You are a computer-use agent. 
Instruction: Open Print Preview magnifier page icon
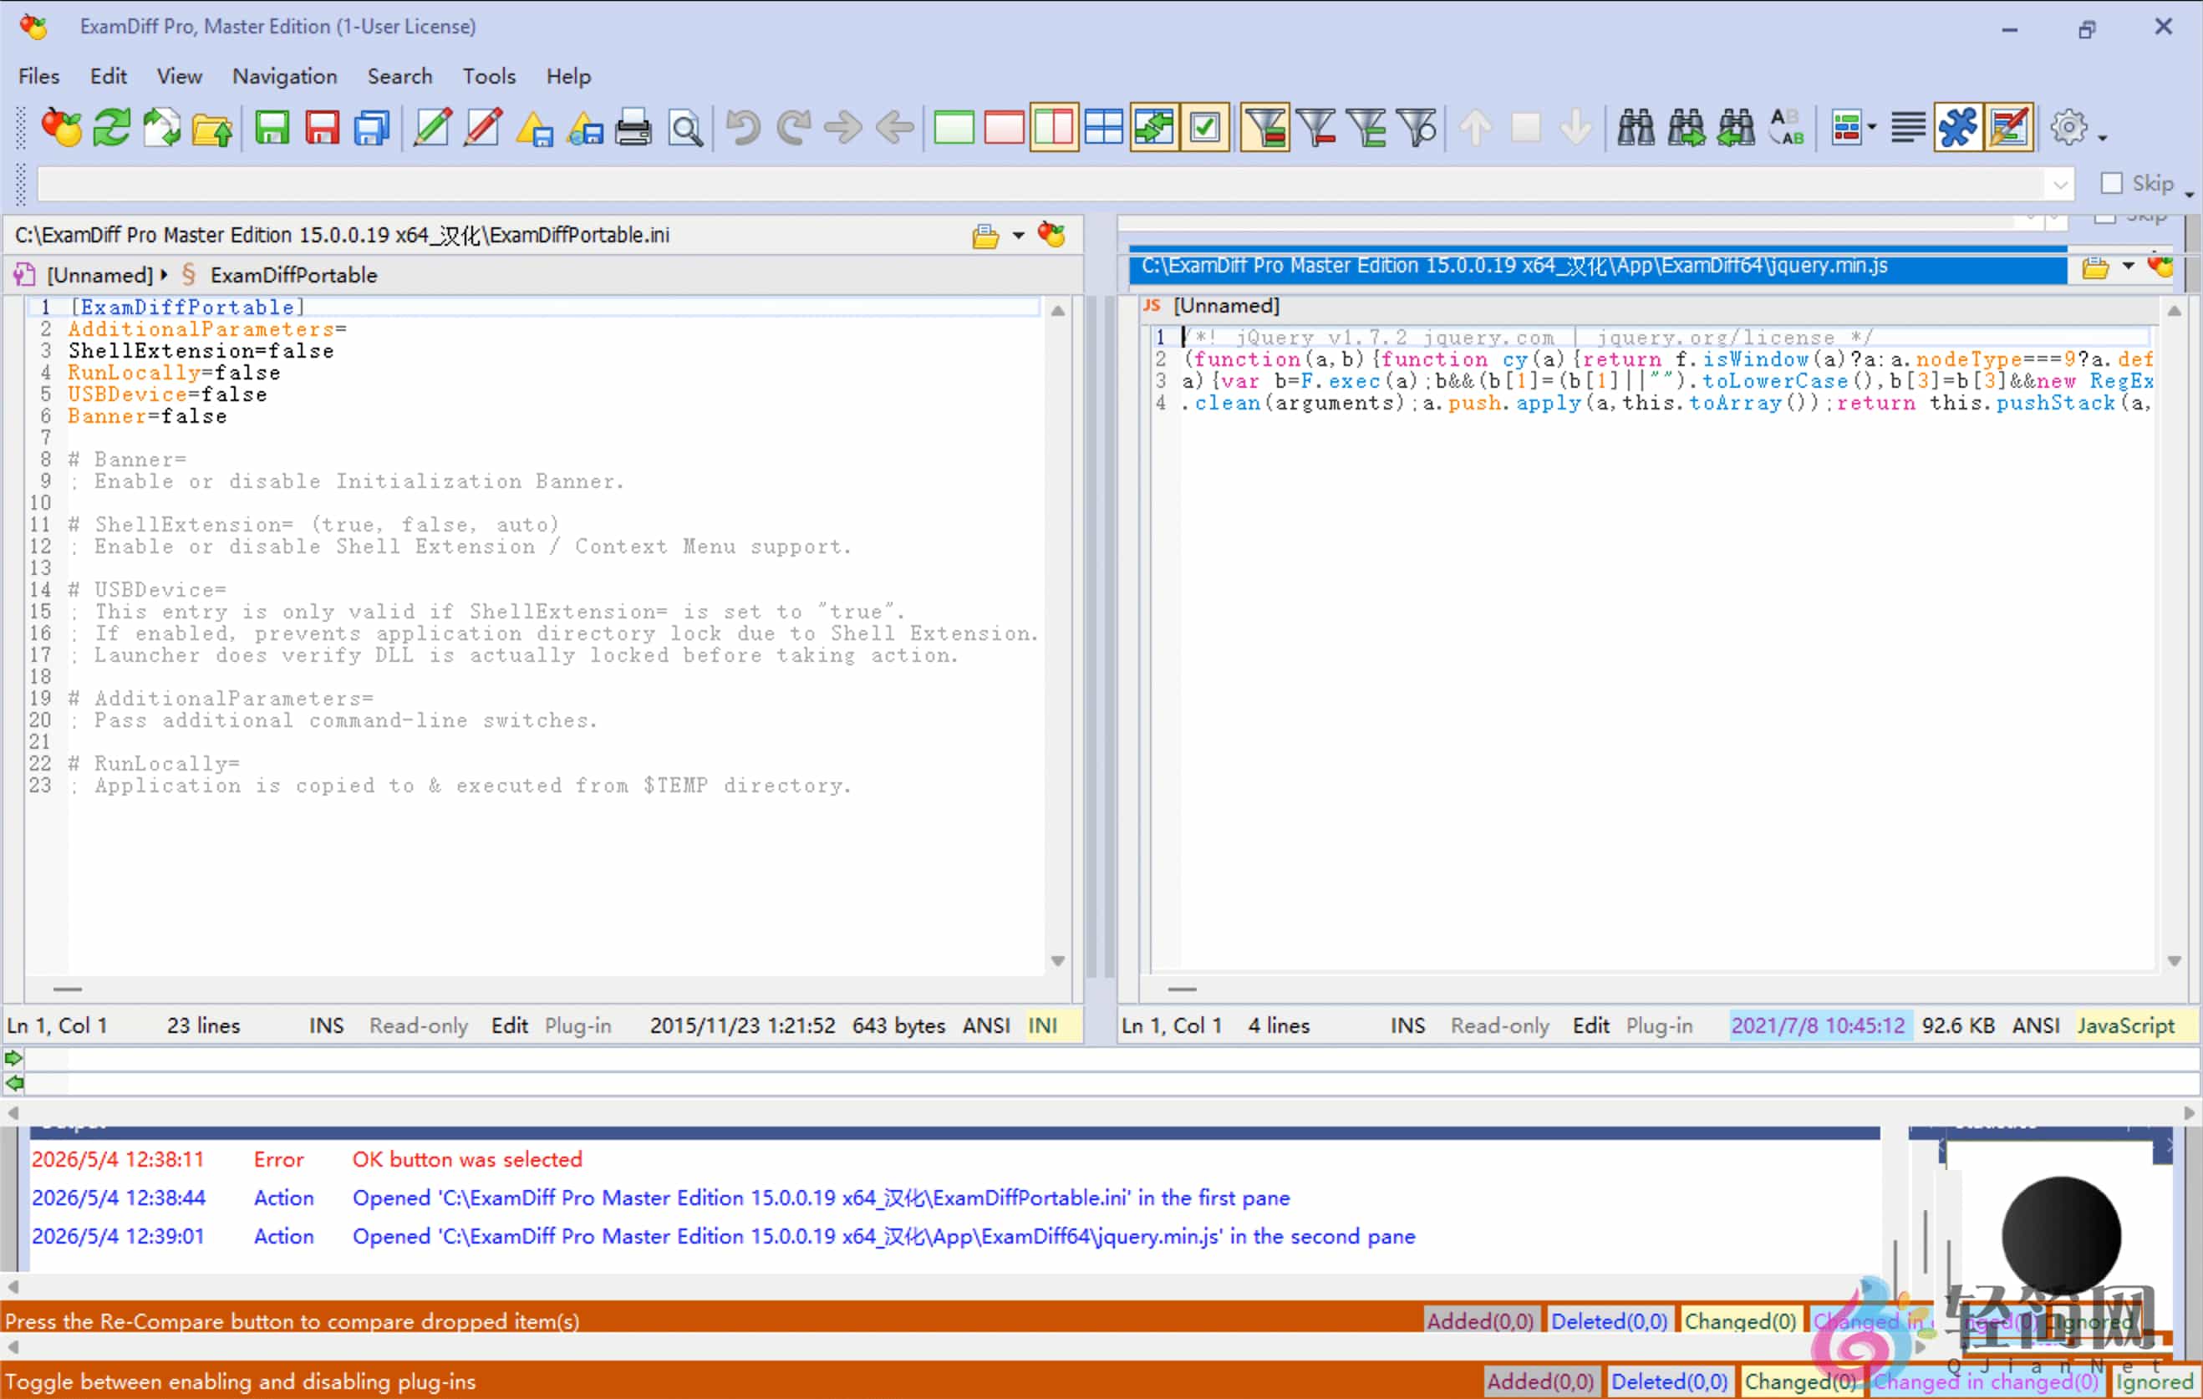tap(685, 128)
